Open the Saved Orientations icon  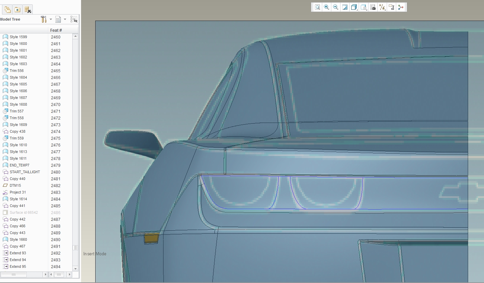tap(364, 7)
